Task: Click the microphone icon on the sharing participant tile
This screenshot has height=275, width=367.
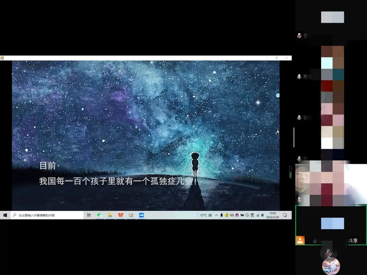Action: pyautogui.click(x=315, y=241)
